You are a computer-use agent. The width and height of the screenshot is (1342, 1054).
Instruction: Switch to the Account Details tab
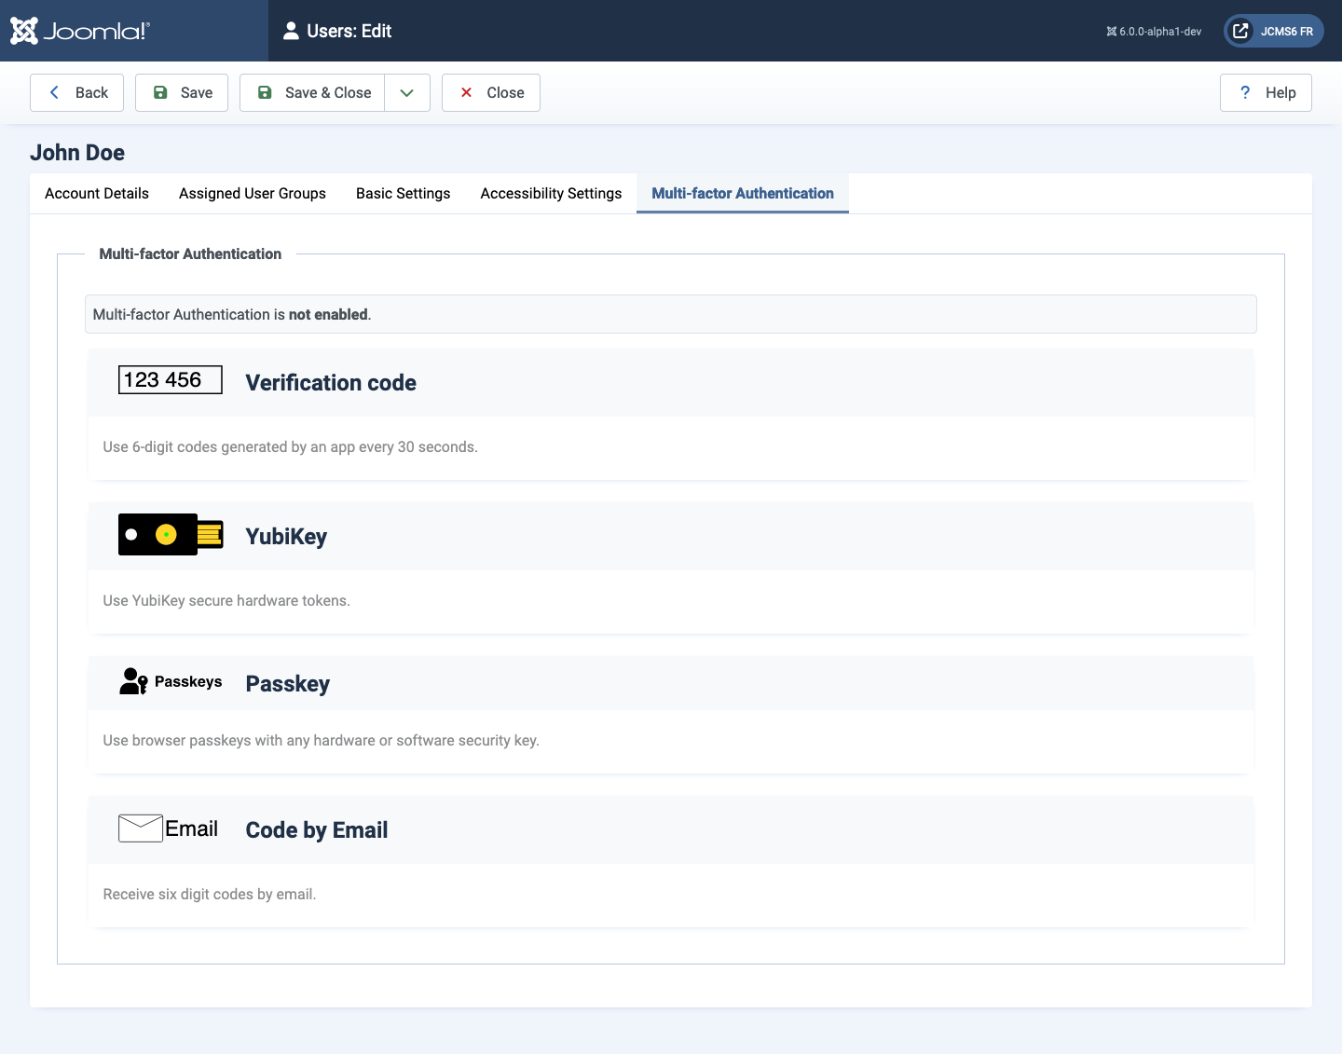click(x=97, y=193)
